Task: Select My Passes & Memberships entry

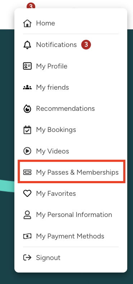Action: click(x=71, y=172)
